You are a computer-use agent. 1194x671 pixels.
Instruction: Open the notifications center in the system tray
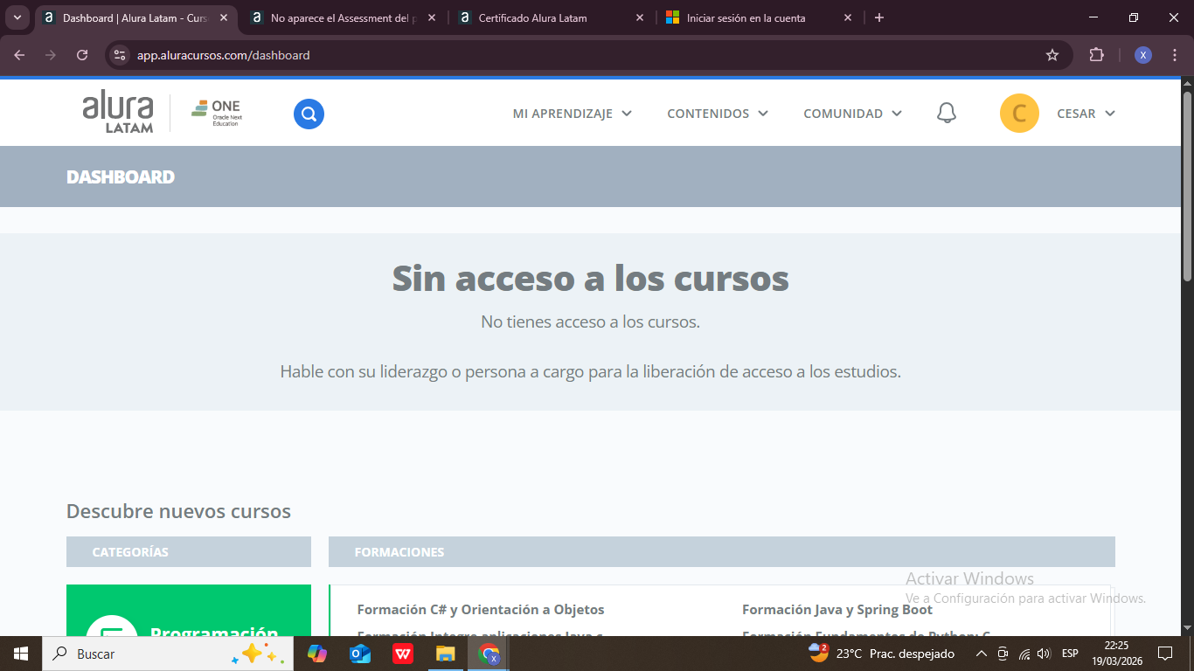pos(1166,654)
